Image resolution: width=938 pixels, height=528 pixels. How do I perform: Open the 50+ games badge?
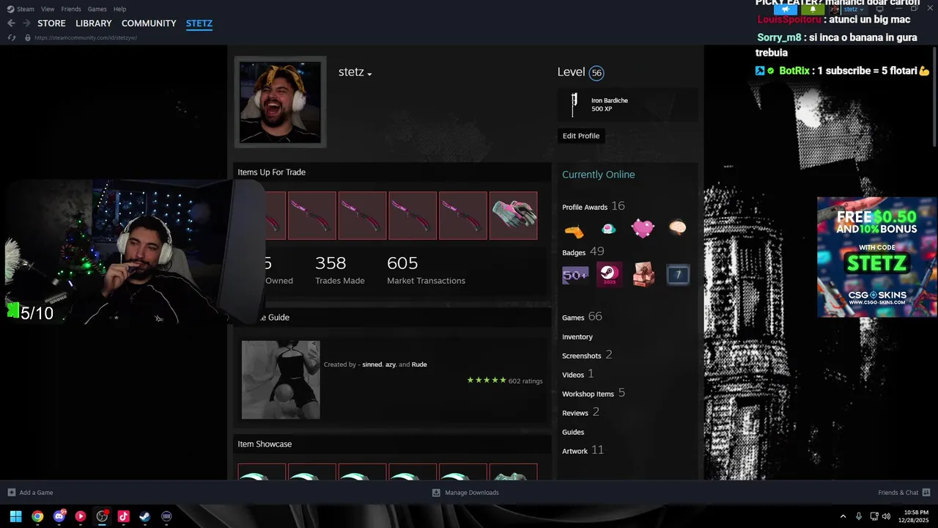[x=575, y=275]
